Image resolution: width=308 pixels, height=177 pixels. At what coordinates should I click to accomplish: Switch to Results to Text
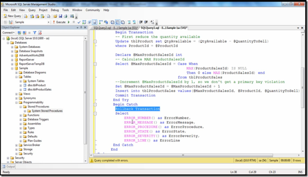point(112,22)
